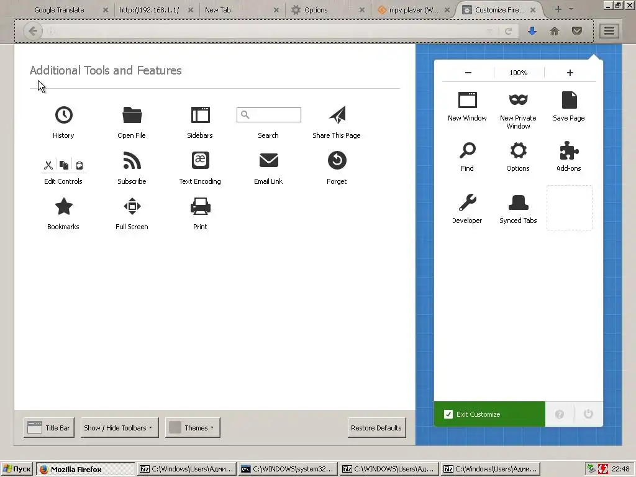Click the Downloads arrow toolbar icon
Screen dimensions: 636x477
pyautogui.click(x=532, y=31)
